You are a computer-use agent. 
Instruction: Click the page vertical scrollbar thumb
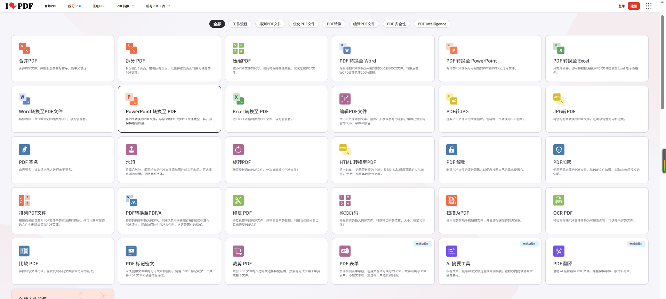tap(663, 63)
